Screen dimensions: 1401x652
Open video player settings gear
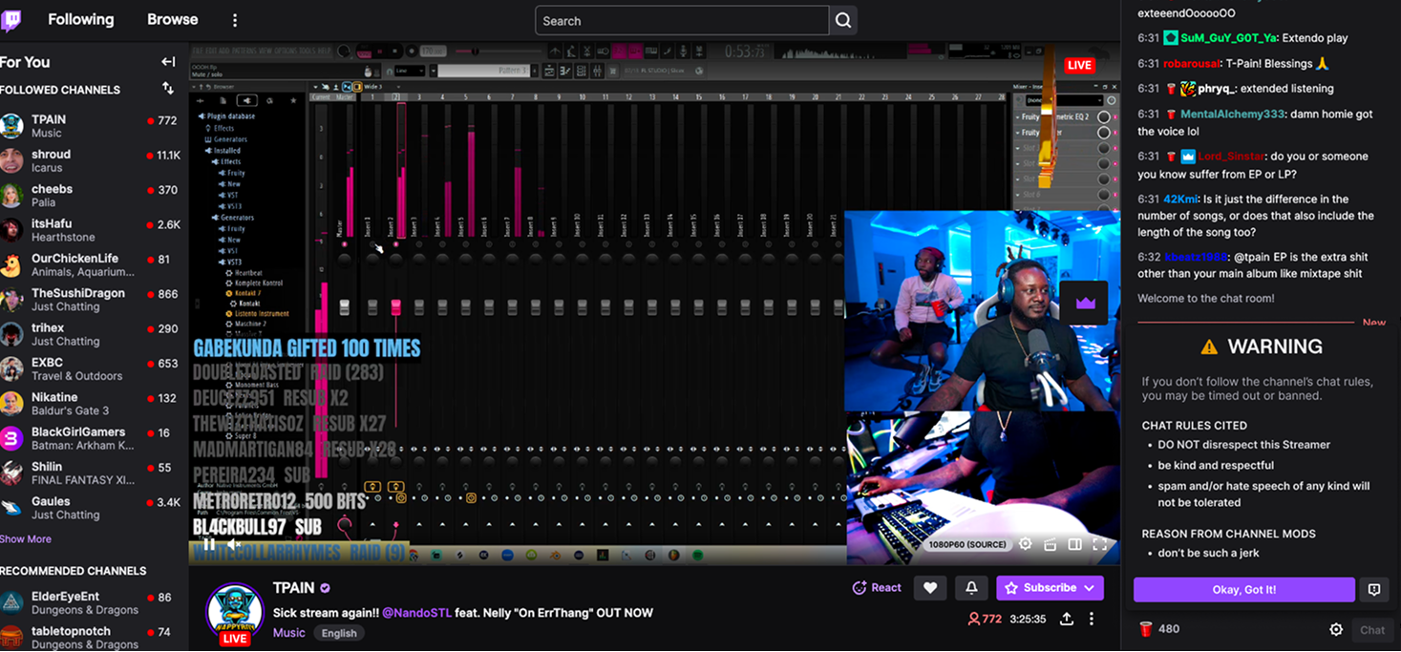click(x=1026, y=544)
